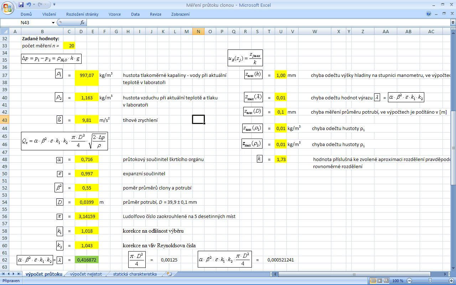Viewport: 456px width, 285px height.
Task: Open the Office button menu
Action: (8, 7)
